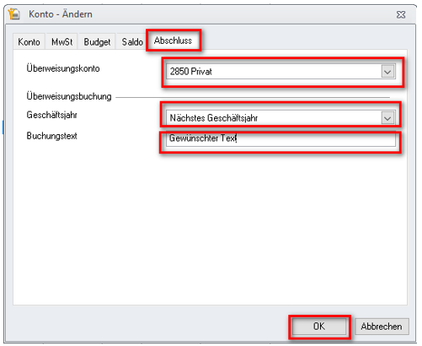Click the Buchungstext label

tap(51, 136)
